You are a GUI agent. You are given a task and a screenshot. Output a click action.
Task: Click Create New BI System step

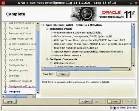point(21,39)
